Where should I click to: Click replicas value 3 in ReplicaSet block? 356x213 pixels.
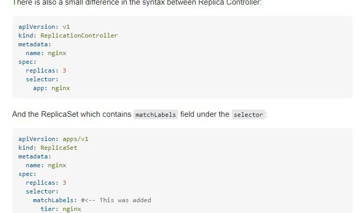(64, 183)
